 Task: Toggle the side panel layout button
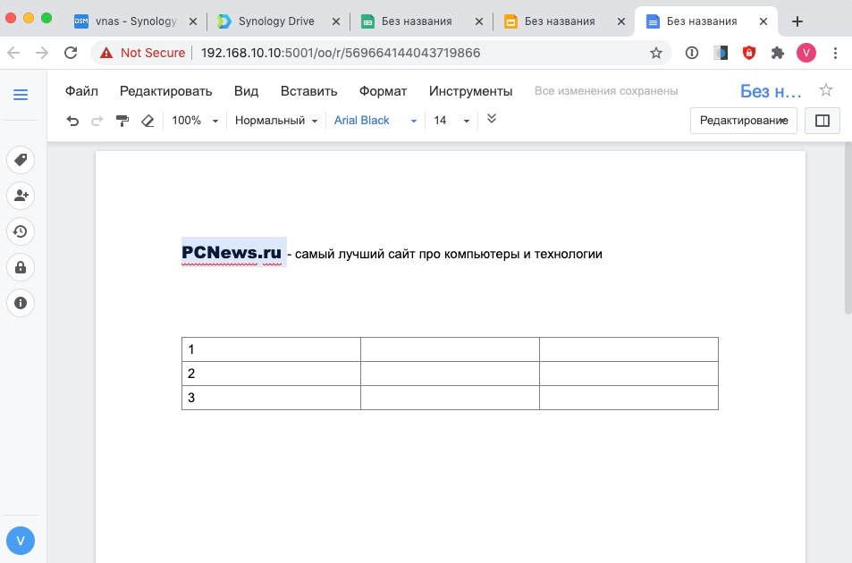(x=822, y=121)
